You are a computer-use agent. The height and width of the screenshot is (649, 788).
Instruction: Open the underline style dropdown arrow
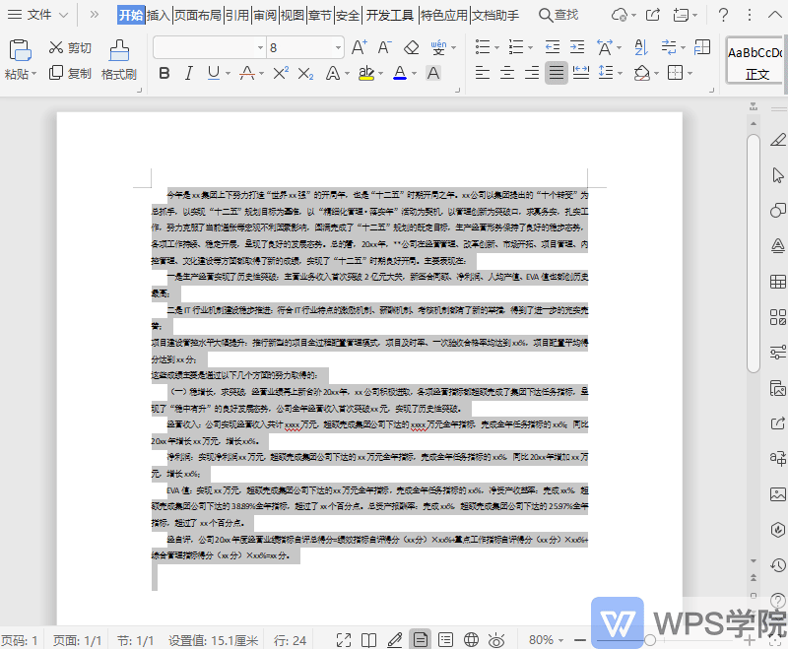click(x=228, y=74)
